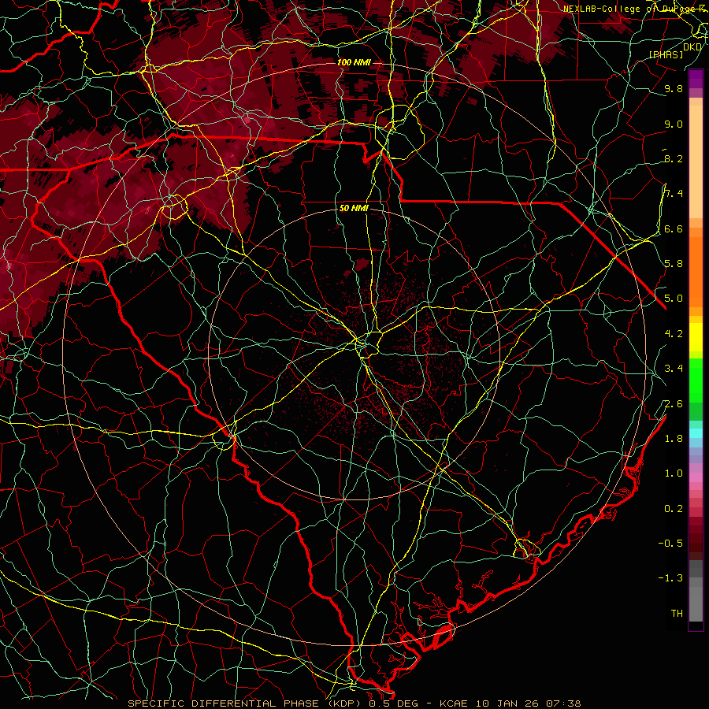
Task: Click the 0.2 value on the scale
Action: pos(674,509)
